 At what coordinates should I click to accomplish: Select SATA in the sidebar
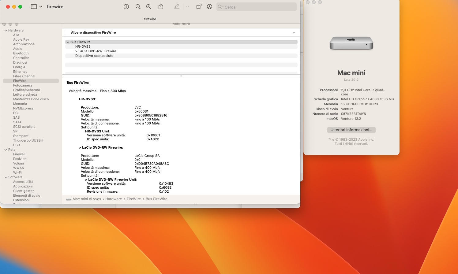(x=17, y=122)
